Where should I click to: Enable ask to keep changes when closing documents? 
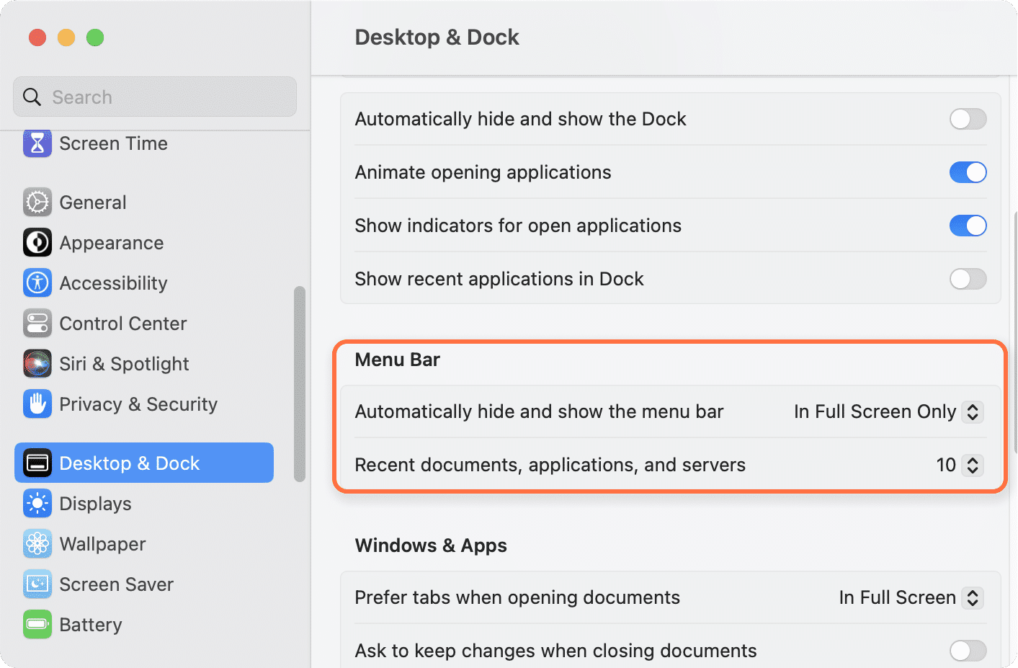coord(968,651)
